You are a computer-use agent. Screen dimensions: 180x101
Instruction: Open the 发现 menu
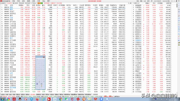point(33,1)
